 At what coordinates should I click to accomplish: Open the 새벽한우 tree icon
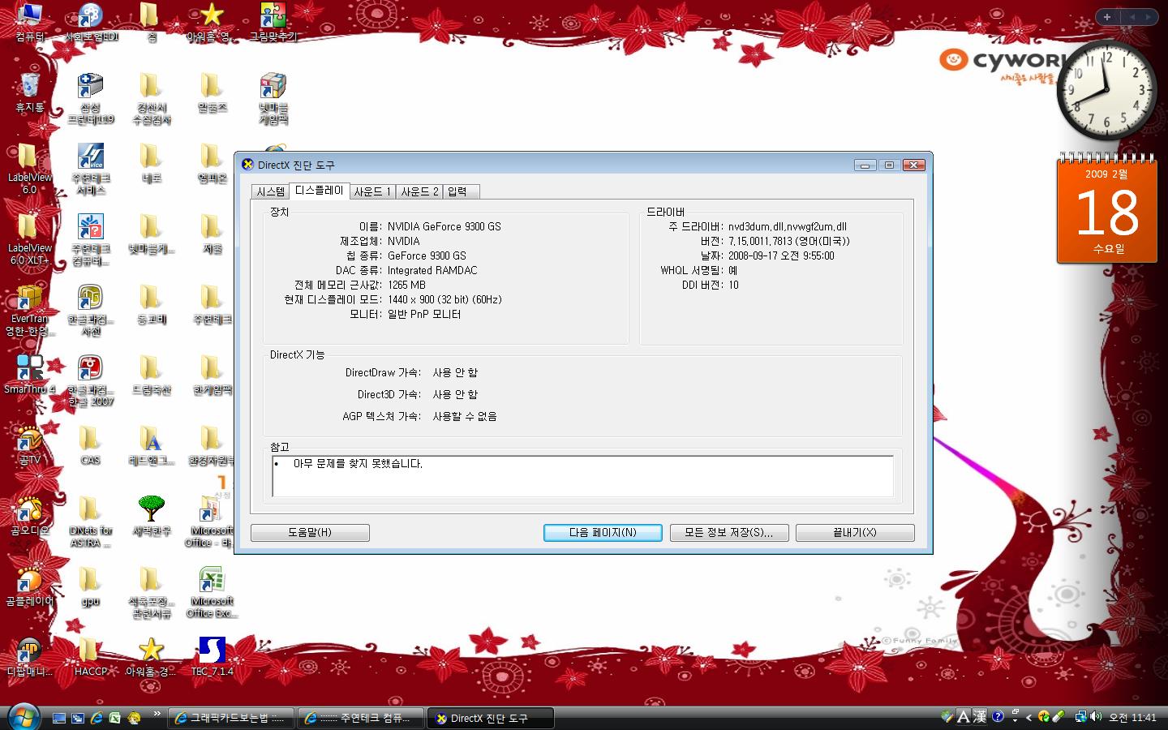point(152,515)
